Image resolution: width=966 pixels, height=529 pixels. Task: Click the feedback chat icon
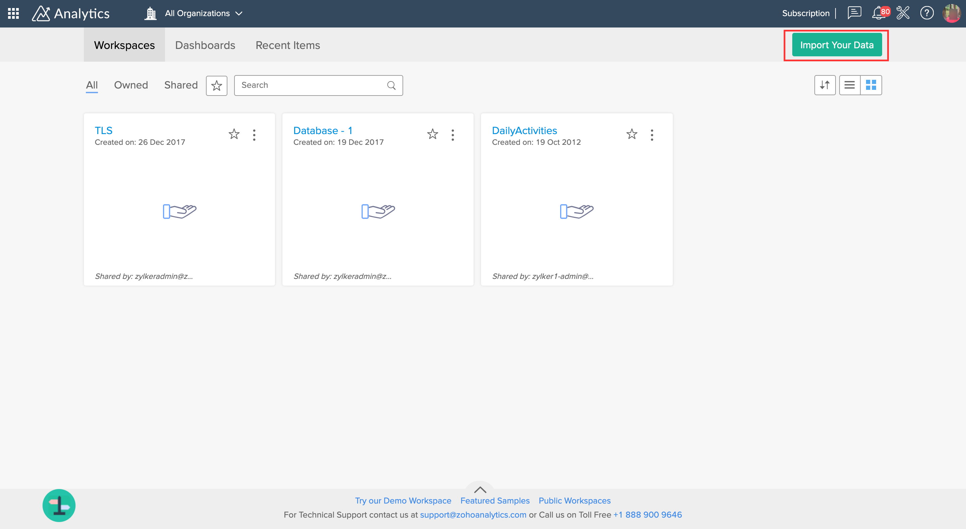click(854, 13)
